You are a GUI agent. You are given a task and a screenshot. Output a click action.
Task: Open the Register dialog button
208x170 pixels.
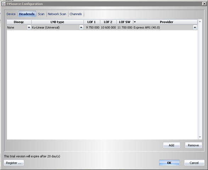pos(14,163)
